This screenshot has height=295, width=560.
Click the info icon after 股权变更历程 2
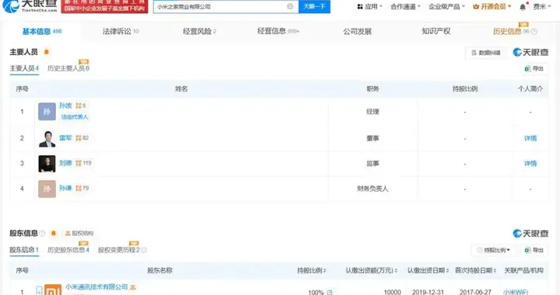tap(144, 250)
